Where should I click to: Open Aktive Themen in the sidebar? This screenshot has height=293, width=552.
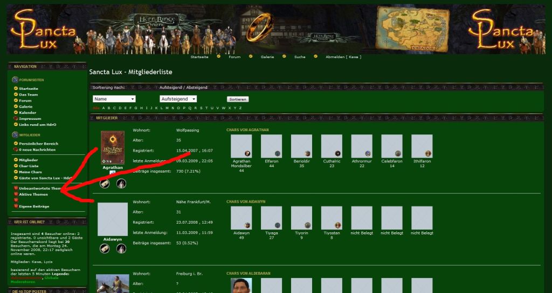tap(33, 194)
